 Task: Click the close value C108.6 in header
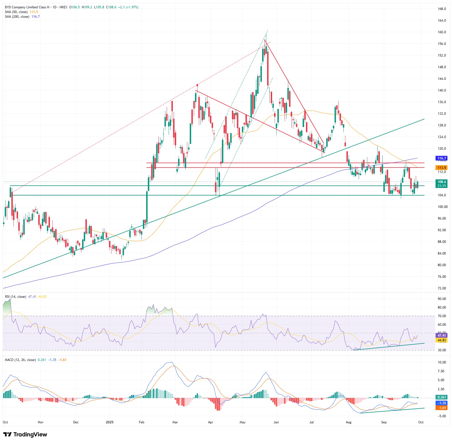coord(111,7)
